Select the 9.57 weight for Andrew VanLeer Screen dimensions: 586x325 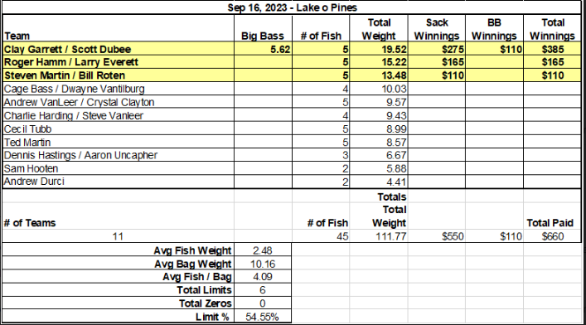point(379,102)
